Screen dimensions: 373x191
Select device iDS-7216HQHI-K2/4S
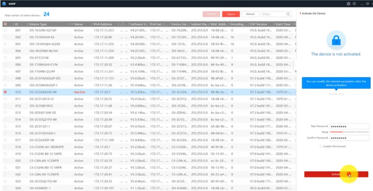[45, 44]
